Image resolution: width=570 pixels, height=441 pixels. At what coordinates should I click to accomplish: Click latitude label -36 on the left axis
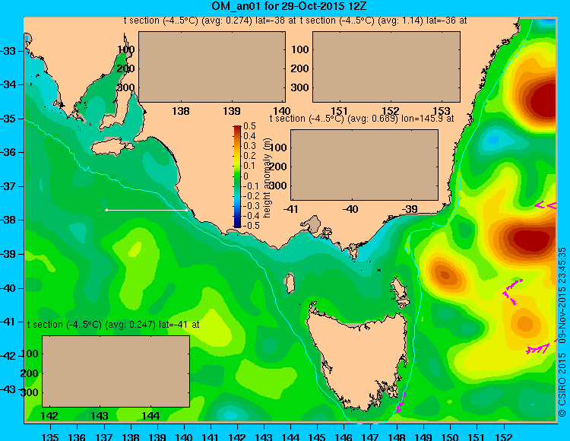tap(8, 152)
